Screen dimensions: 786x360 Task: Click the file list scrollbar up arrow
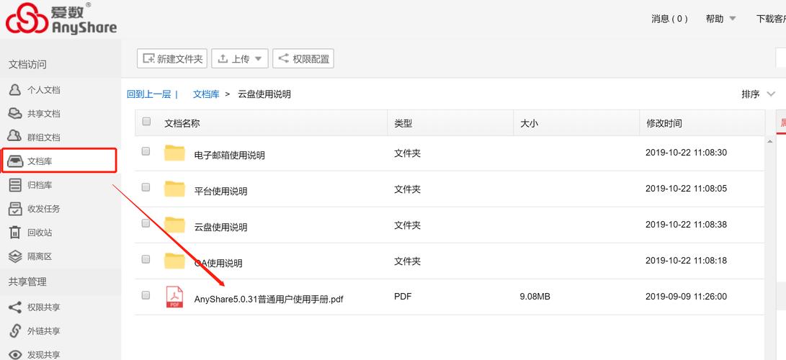click(x=770, y=142)
